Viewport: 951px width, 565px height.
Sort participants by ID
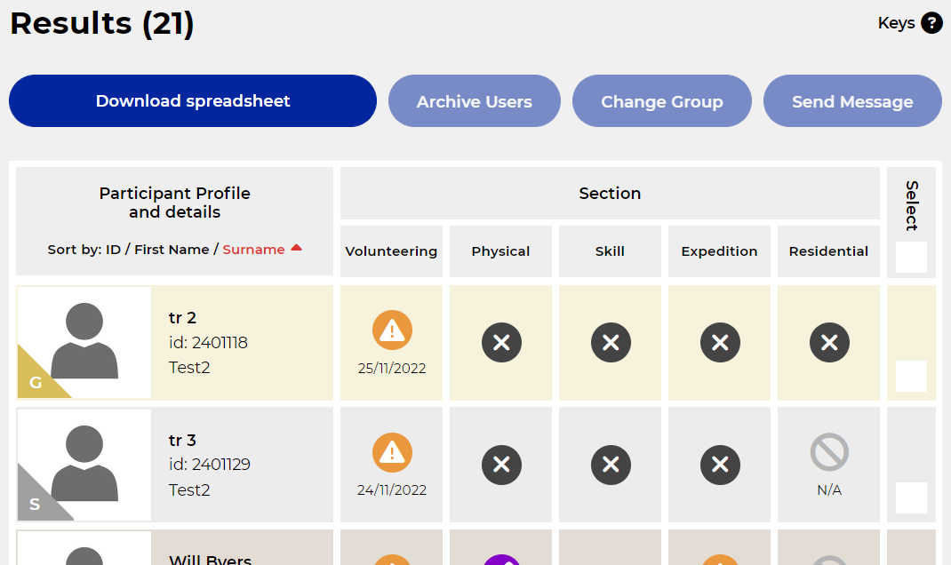(x=114, y=249)
